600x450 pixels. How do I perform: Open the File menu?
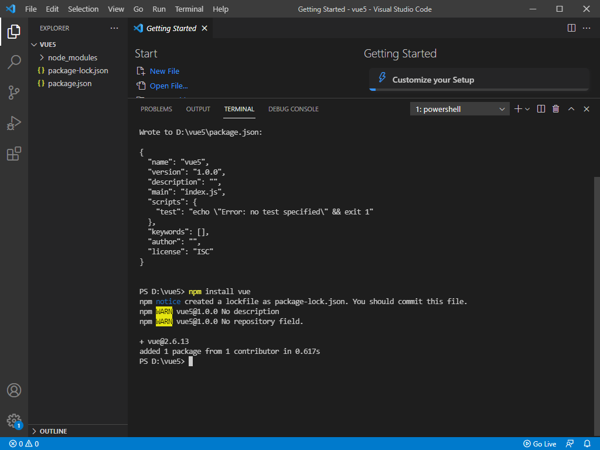click(x=31, y=9)
